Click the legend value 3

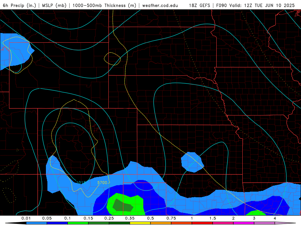pyautogui.click(x=254, y=218)
